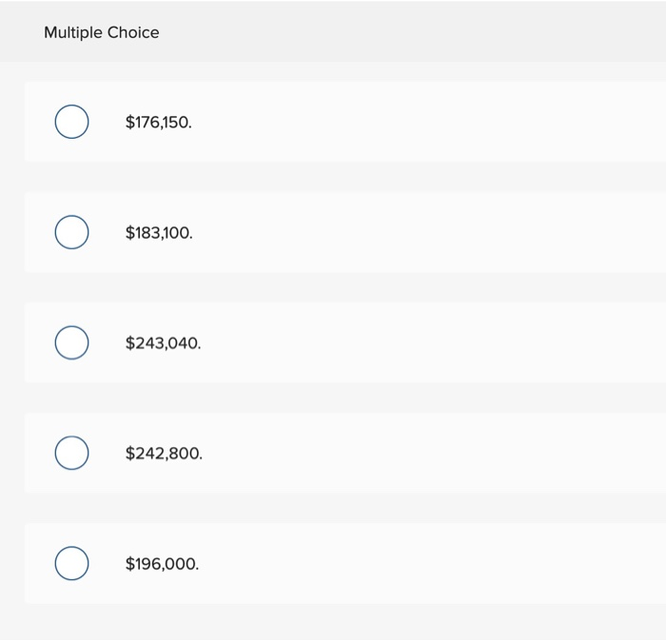Click the gap between $176,150 and $183,100 rows
The width and height of the screenshot is (666, 641).
tap(333, 177)
